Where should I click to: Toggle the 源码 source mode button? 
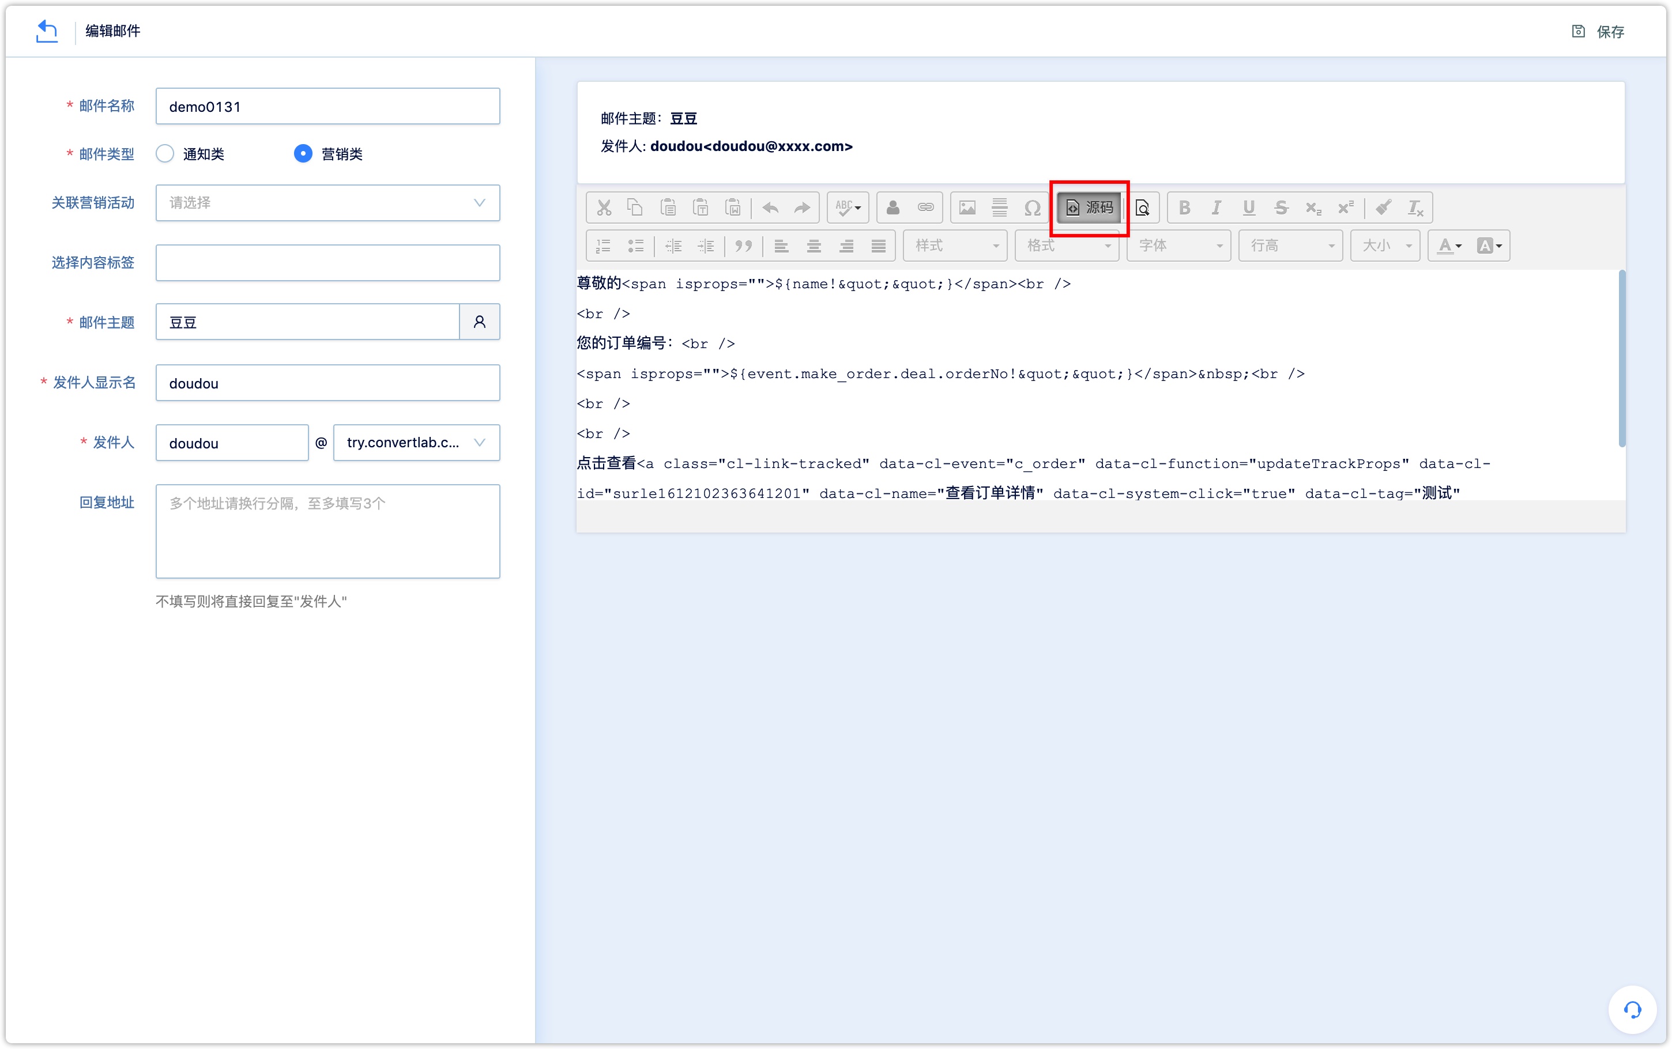[x=1089, y=207]
